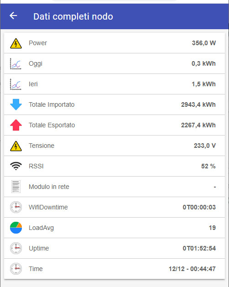Tap the red up arrow Totale Esportato icon
The width and height of the screenshot is (229, 287).
tap(16, 125)
